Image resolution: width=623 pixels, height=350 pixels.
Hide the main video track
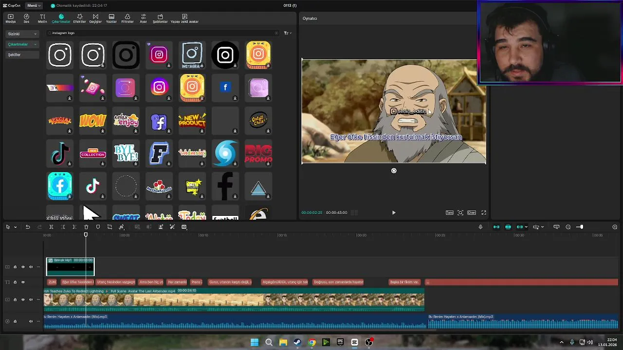pyautogui.click(x=23, y=299)
